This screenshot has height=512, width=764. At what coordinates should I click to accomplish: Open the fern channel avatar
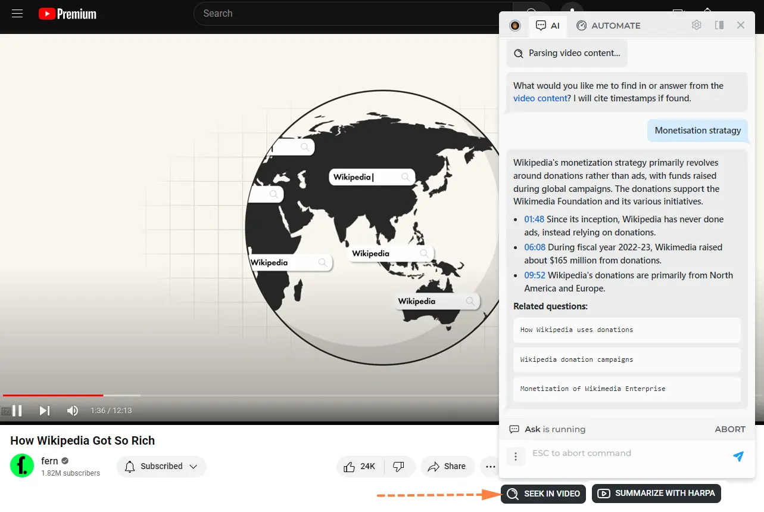click(x=22, y=466)
